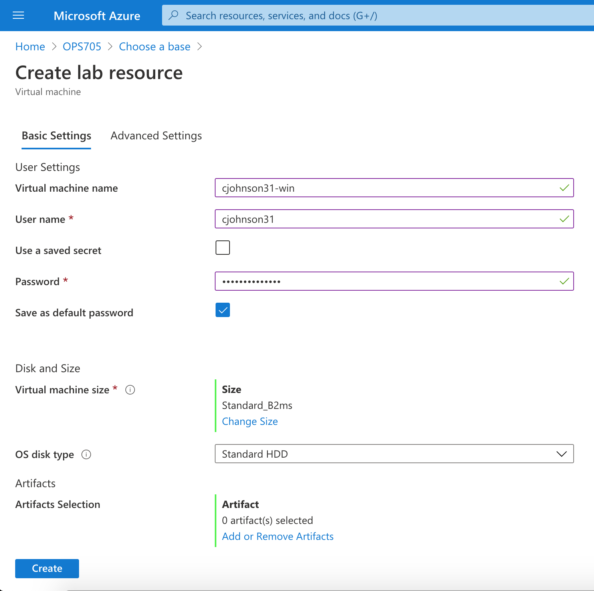Viewport: 594px width, 591px height.
Task: Click the checkmark in the User name field
Action: [564, 219]
